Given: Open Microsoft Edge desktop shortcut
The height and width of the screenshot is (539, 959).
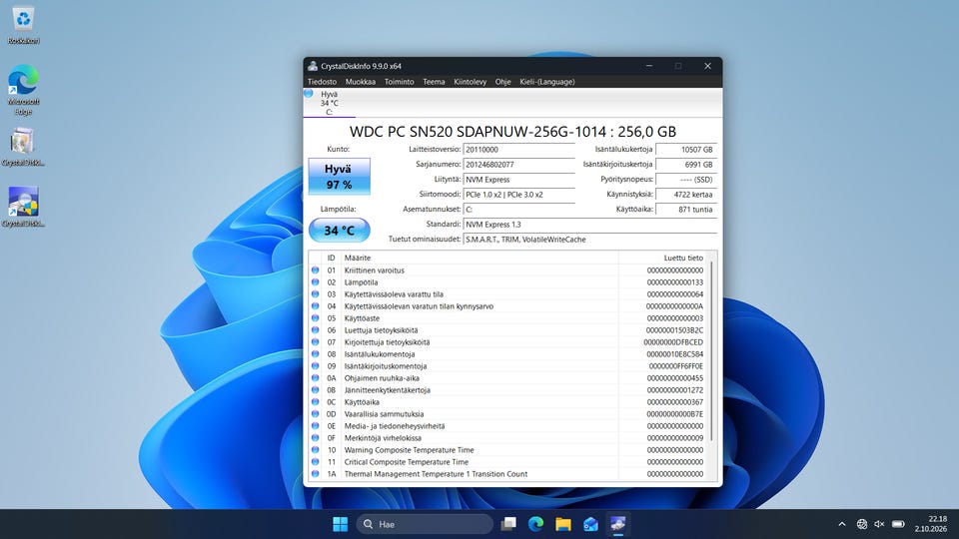Looking at the screenshot, I should tap(23, 89).
